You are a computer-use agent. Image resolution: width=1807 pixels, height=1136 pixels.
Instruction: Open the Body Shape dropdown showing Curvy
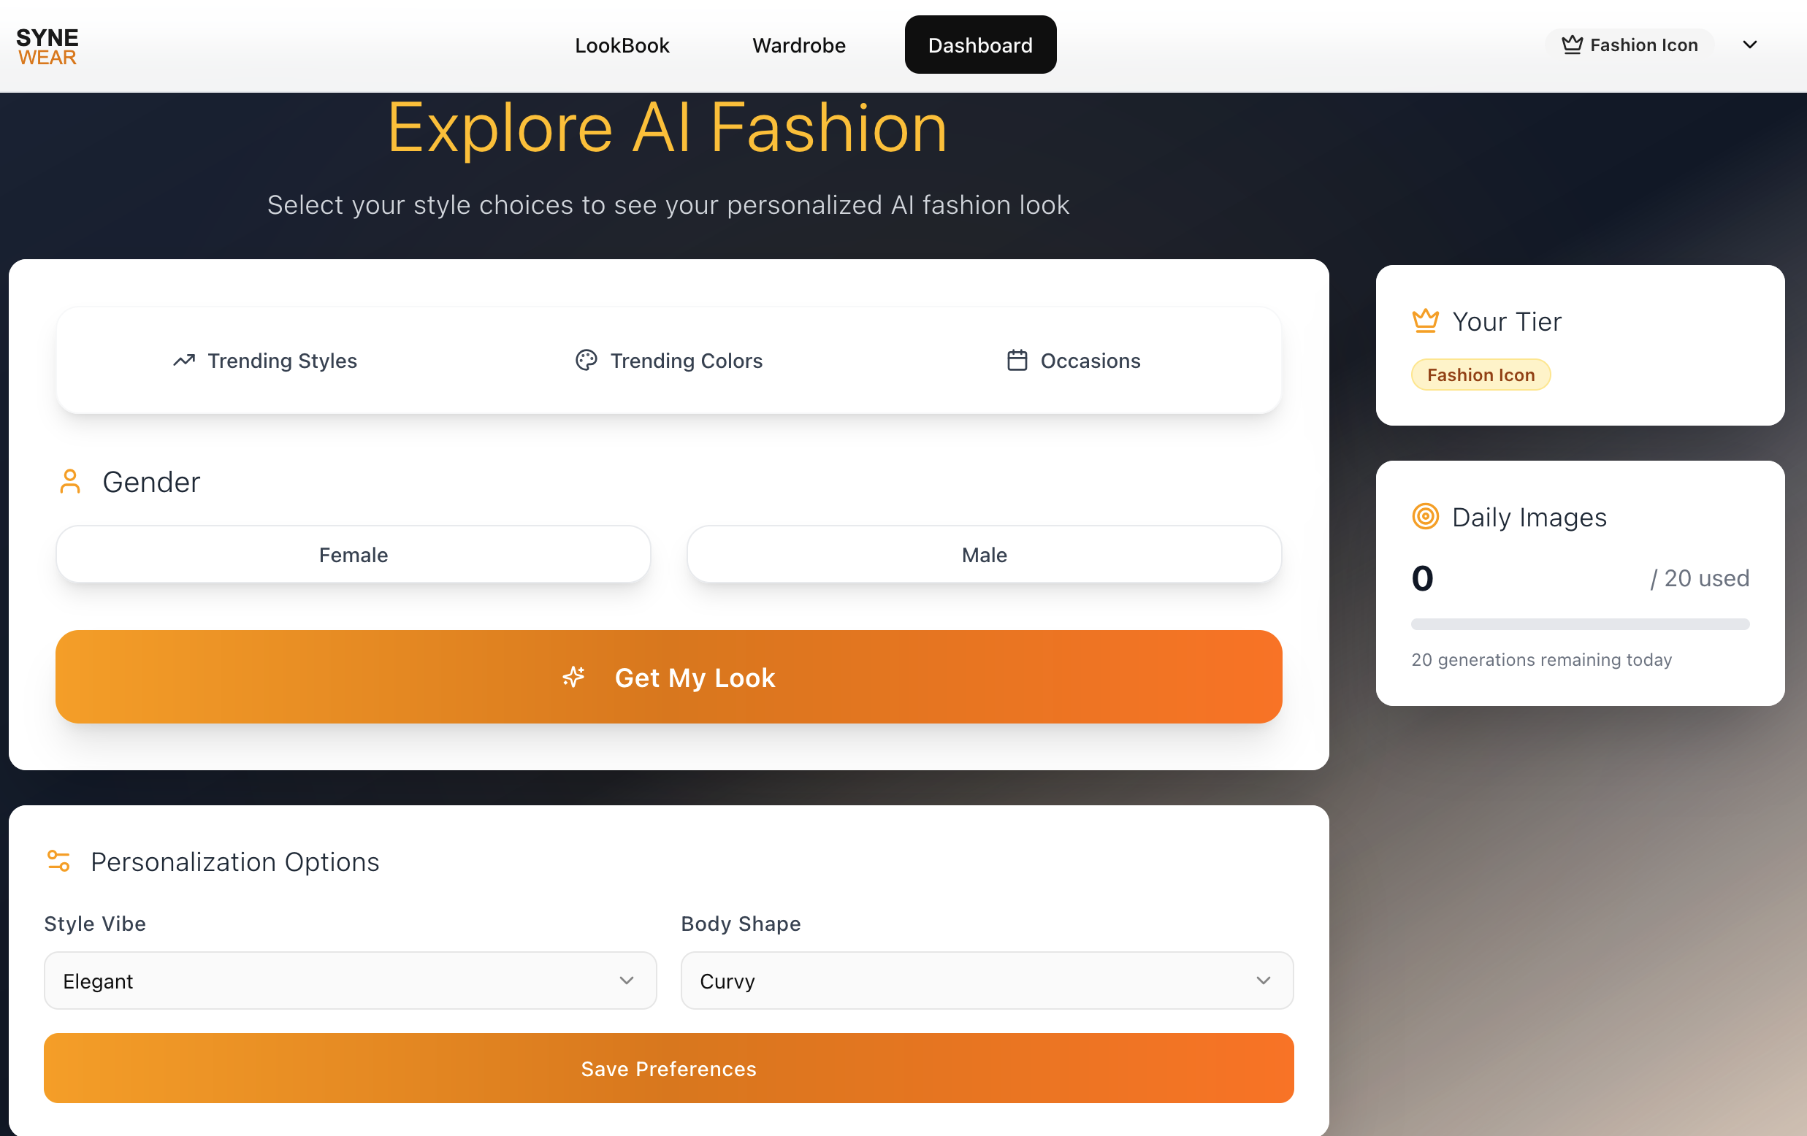[x=986, y=980]
